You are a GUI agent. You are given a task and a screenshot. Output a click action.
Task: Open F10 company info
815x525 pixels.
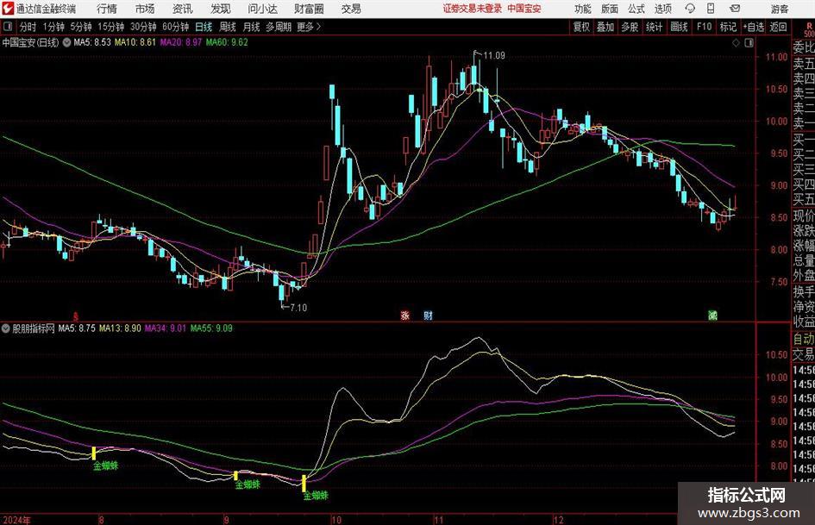(x=705, y=27)
